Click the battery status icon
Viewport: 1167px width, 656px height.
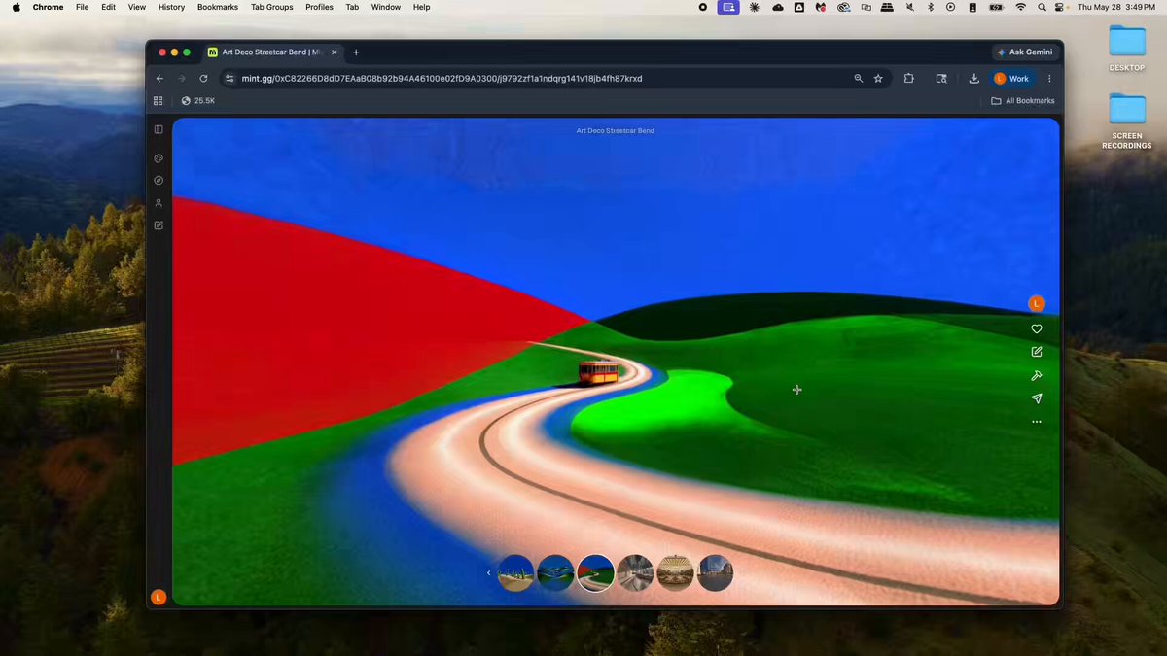pos(996,7)
